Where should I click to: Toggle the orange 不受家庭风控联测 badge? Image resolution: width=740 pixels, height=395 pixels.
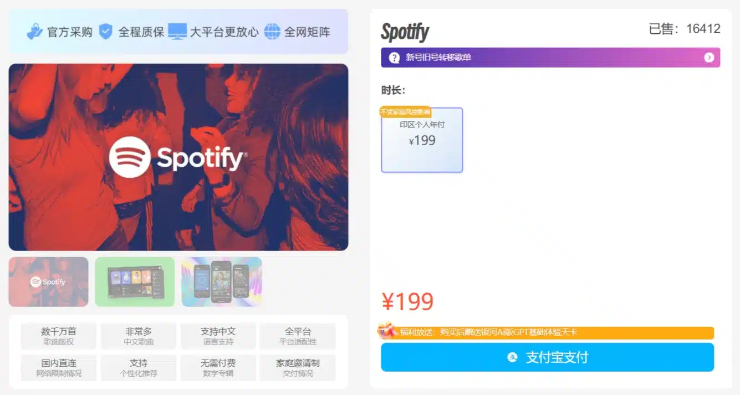(x=406, y=111)
